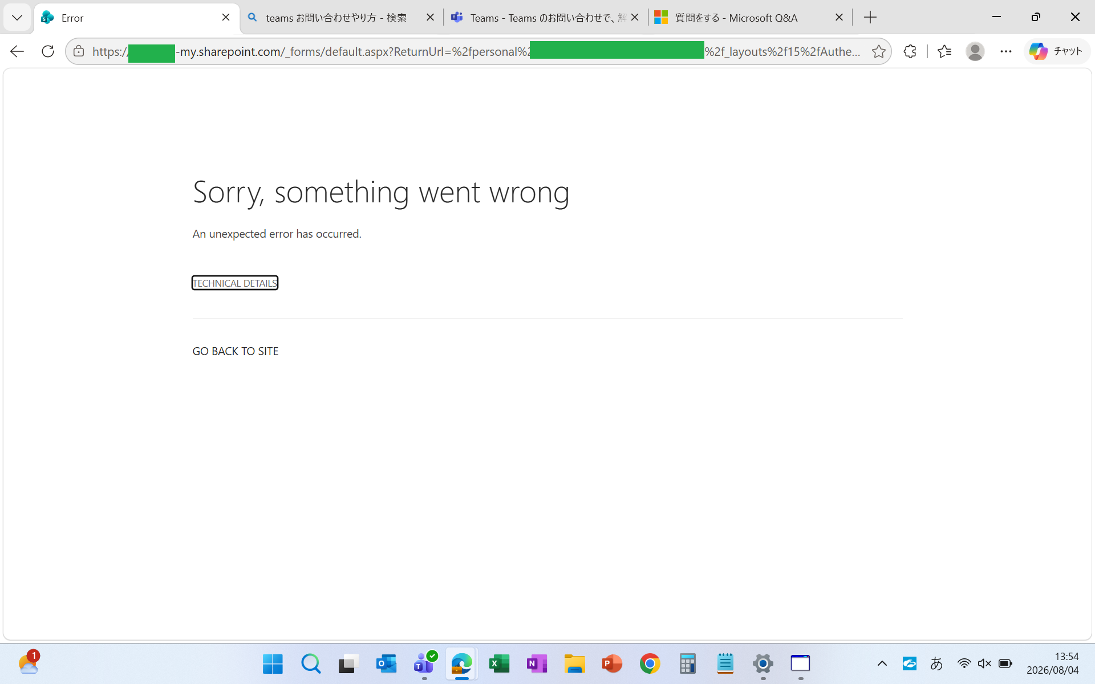Launch PowerPoint from the taskbar
This screenshot has height=684, width=1095.
point(612,664)
